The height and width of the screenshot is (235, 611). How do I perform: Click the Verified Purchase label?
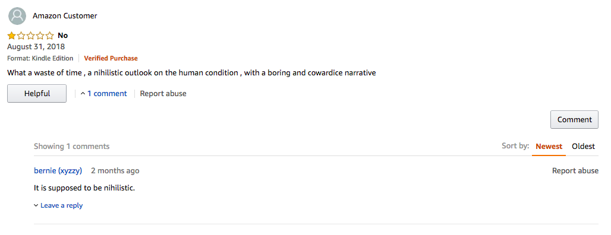tap(111, 58)
